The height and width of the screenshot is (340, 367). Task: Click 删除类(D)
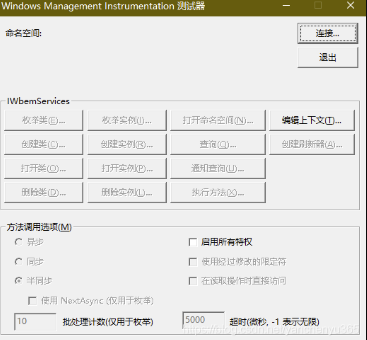44,192
